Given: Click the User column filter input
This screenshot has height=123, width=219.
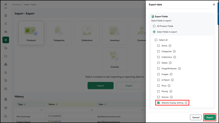Looking at the screenshot, I should (118, 110).
